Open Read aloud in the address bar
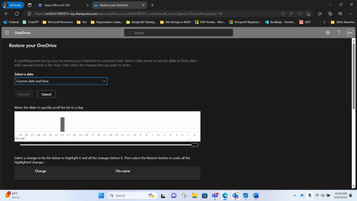Viewport: 357px width, 201px height. pyautogui.click(x=291, y=14)
